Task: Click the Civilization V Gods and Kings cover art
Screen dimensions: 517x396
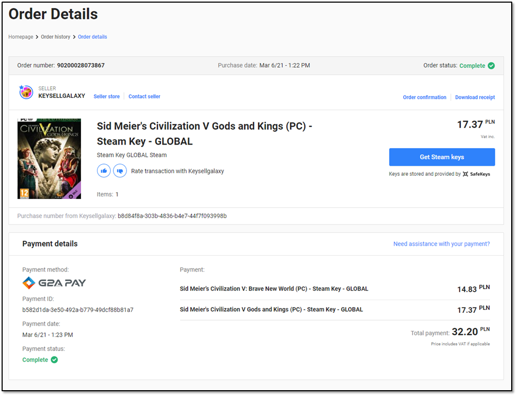Action: [49, 158]
